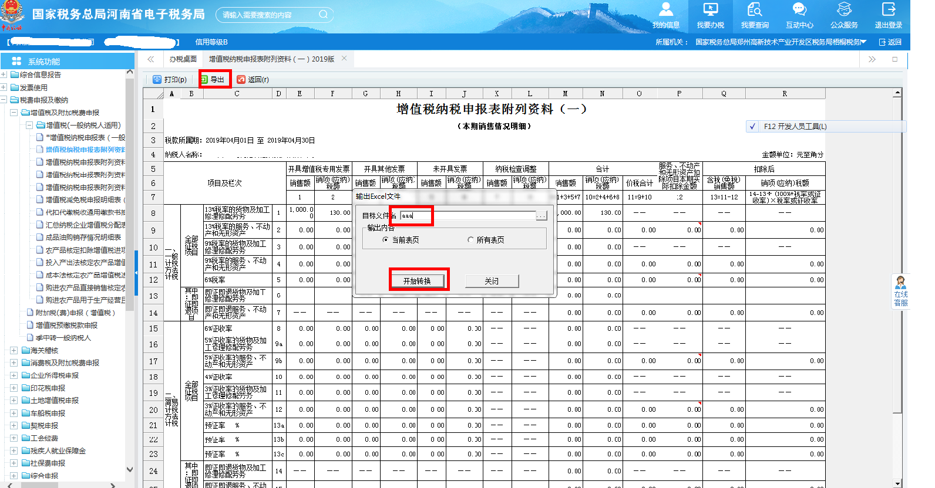
Task: Open the 我要办税 icon in header
Action: coord(710,15)
